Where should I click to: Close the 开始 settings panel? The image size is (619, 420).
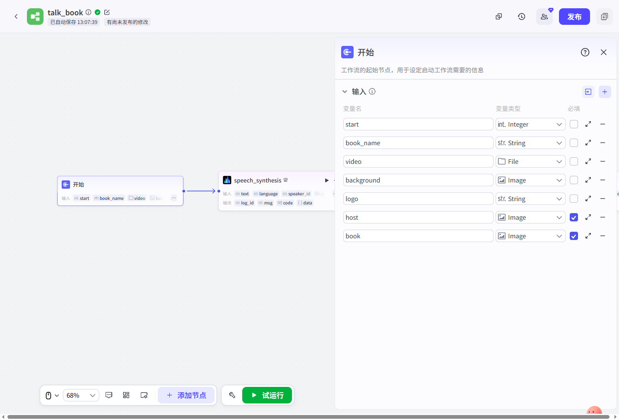(604, 52)
